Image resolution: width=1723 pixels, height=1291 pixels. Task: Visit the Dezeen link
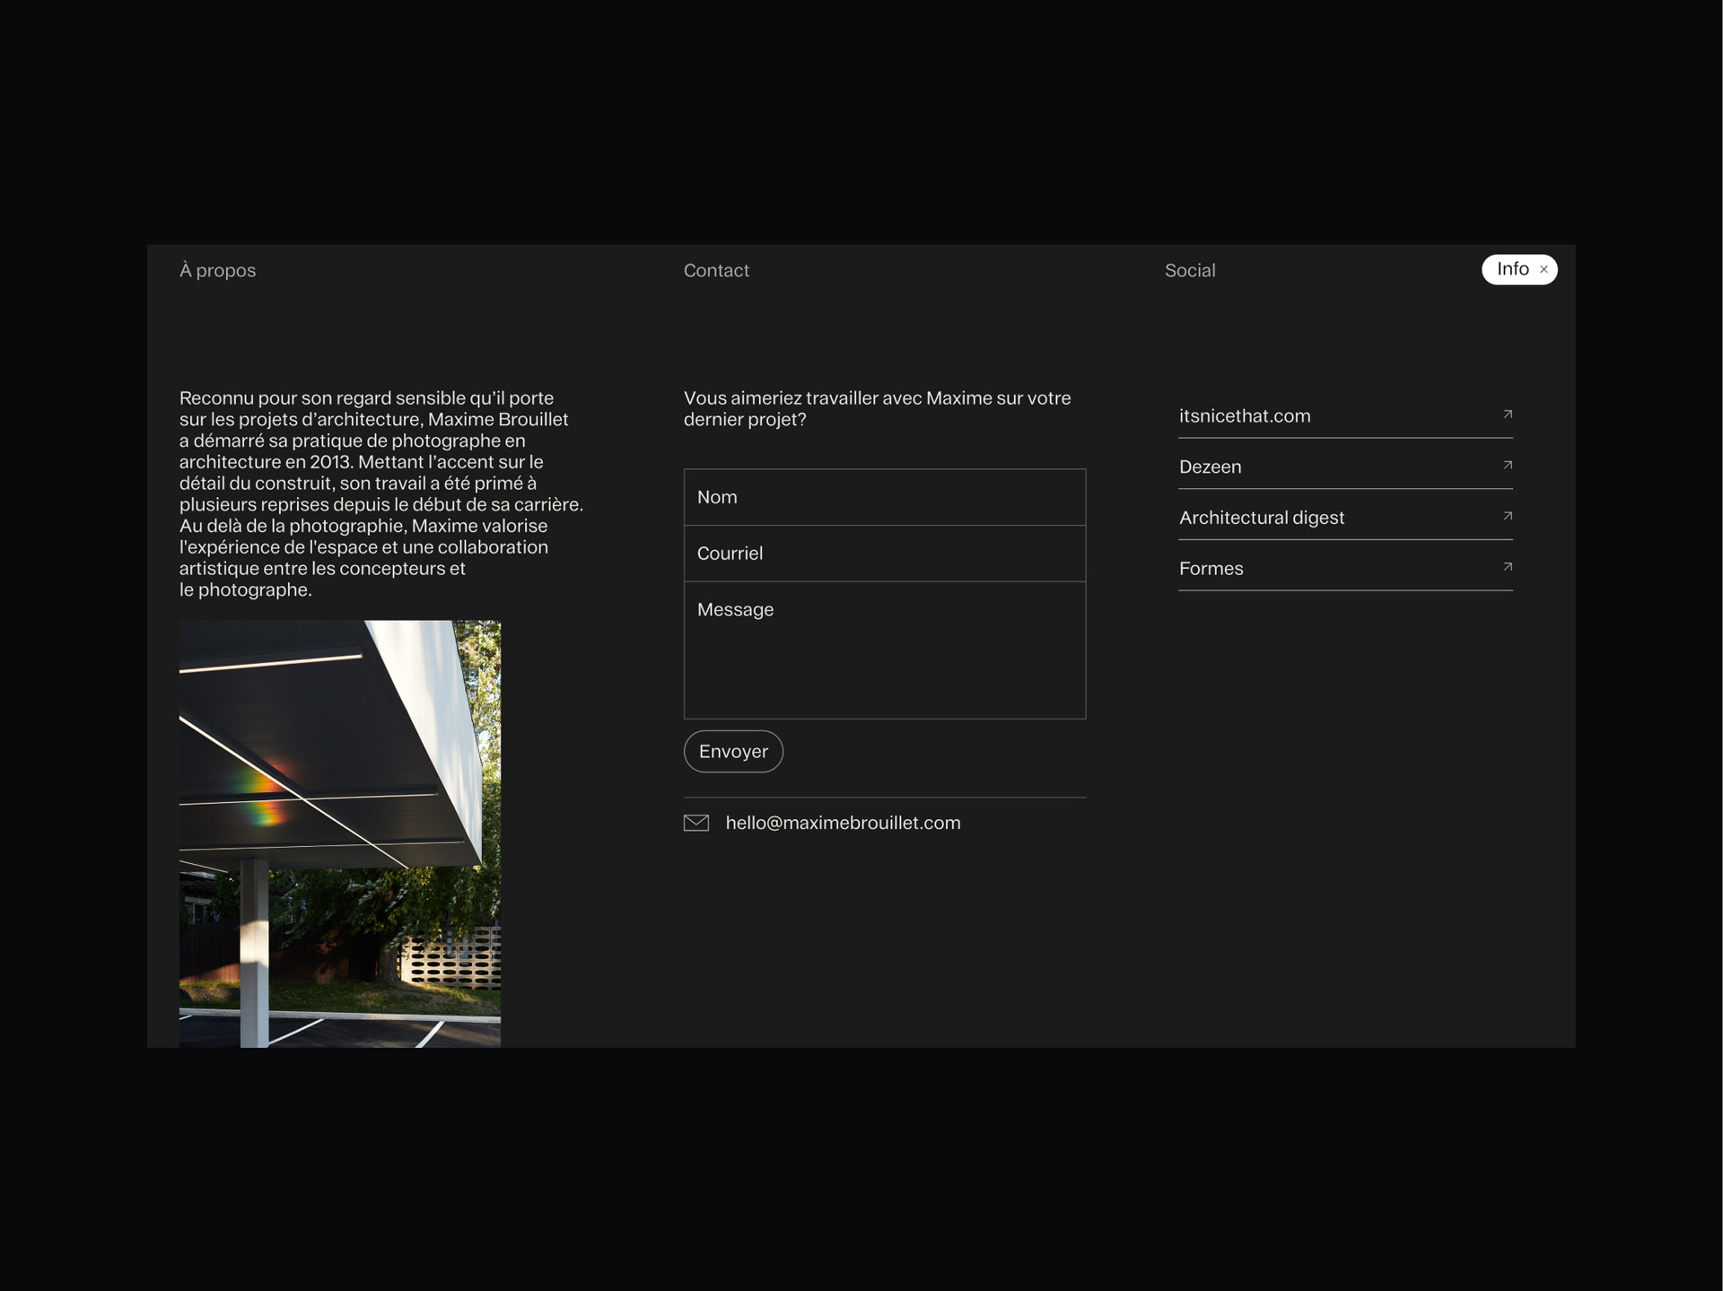pos(1211,467)
